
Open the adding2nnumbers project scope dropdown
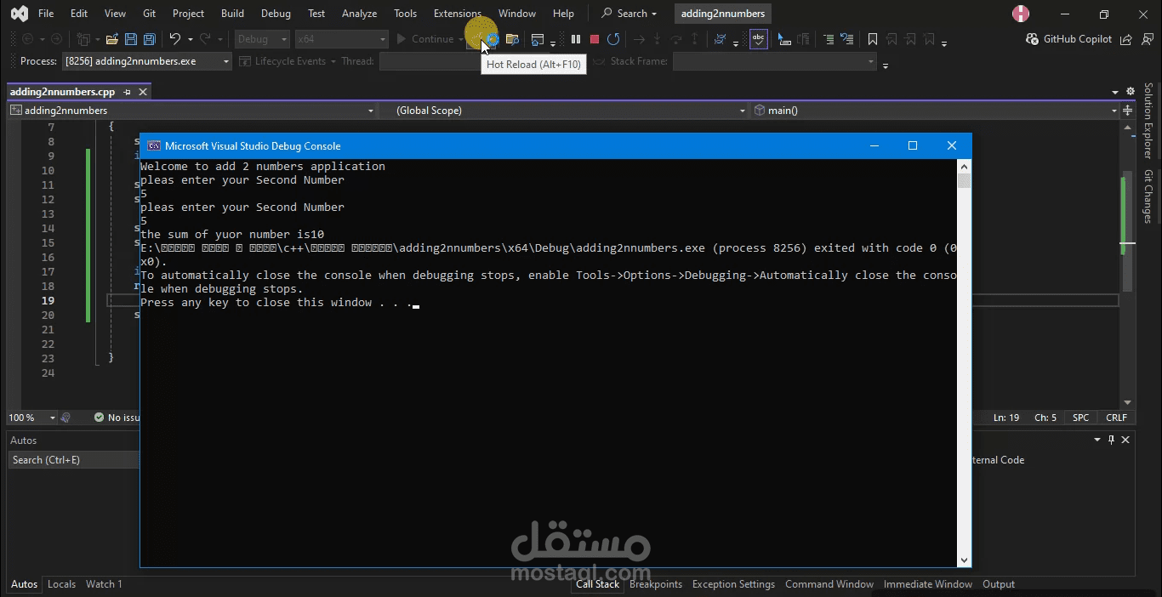(x=191, y=111)
